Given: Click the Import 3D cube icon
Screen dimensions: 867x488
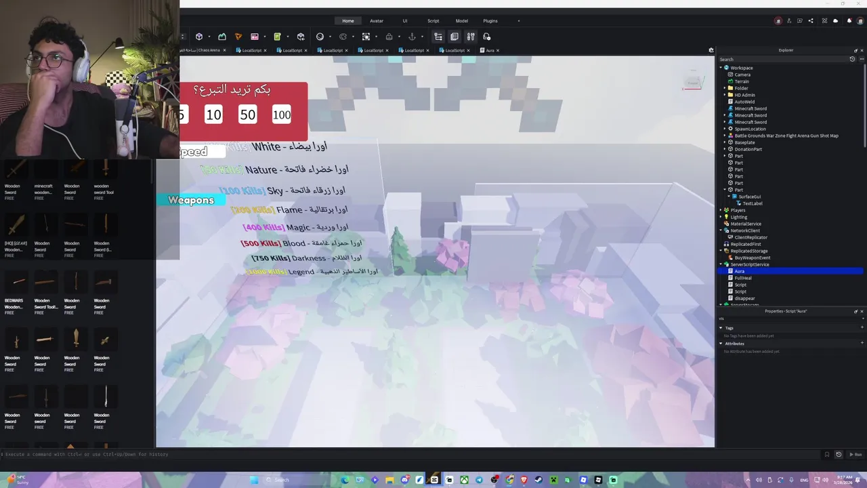Looking at the screenshot, I should [301, 37].
